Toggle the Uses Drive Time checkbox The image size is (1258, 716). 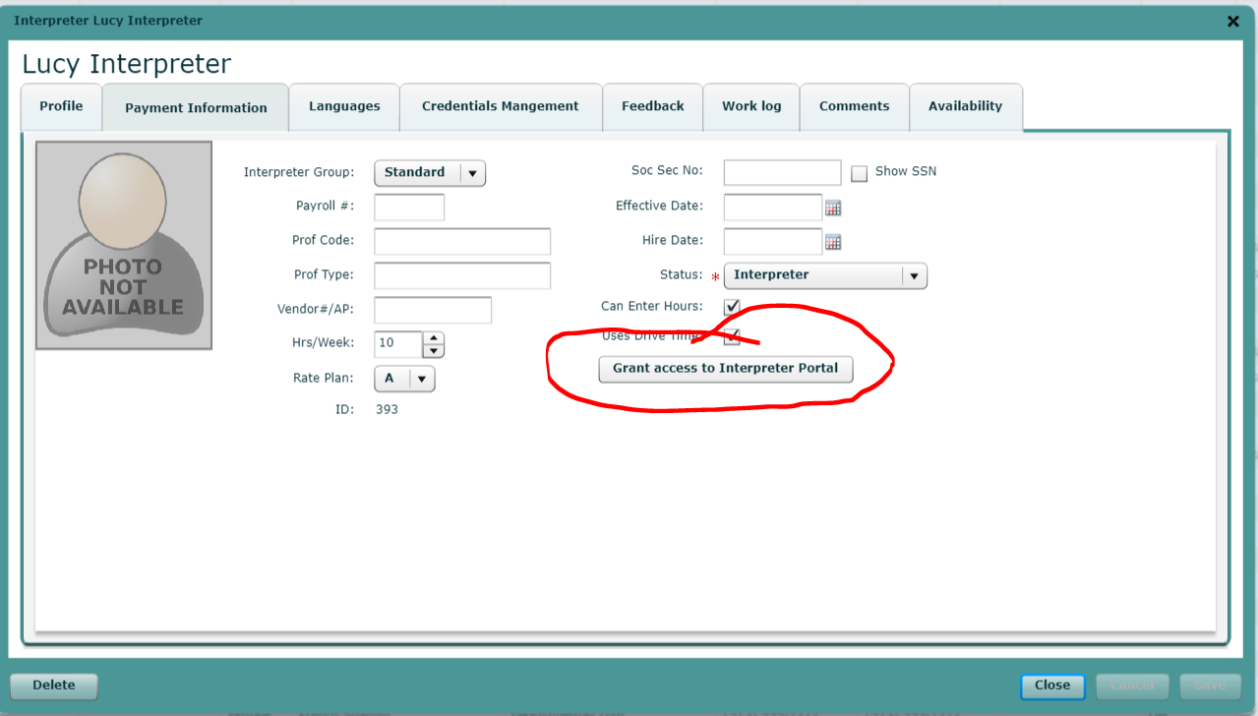(732, 337)
